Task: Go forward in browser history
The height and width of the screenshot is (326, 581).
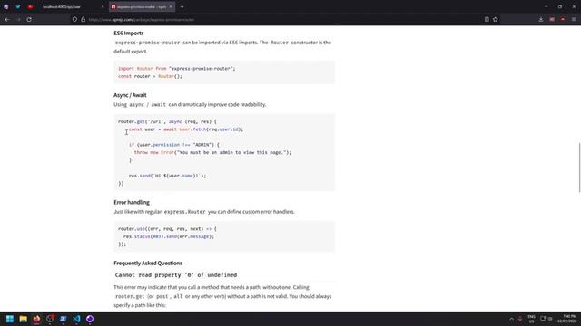Action: pos(18,19)
